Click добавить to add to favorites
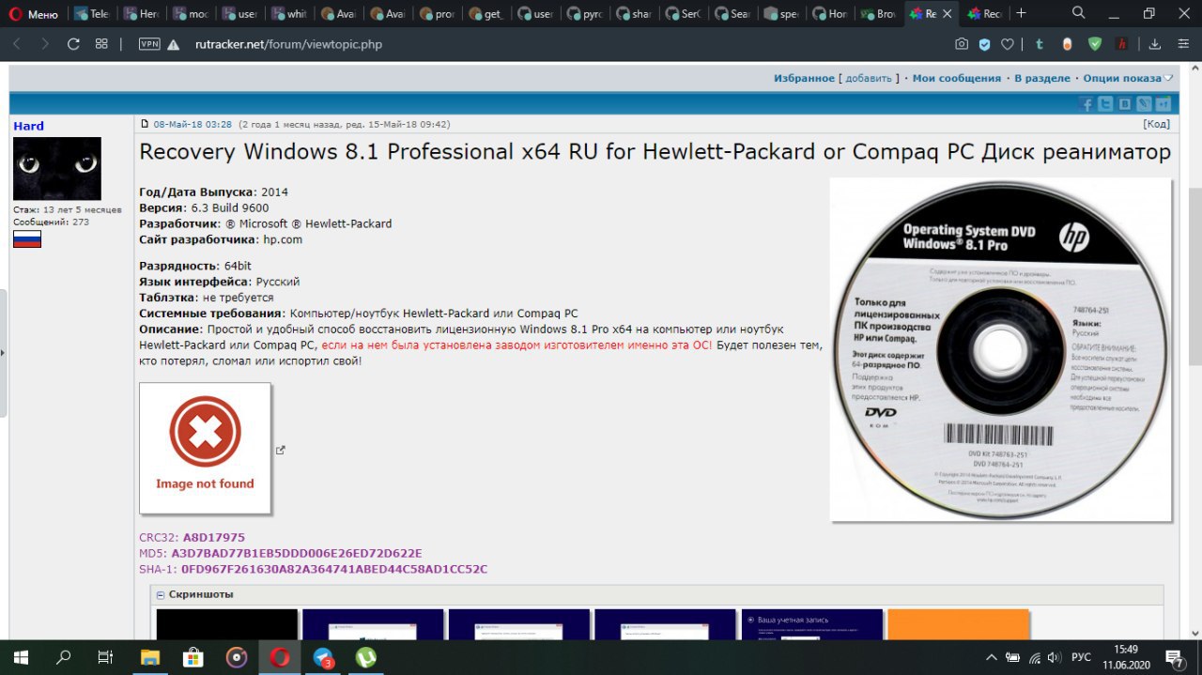The width and height of the screenshot is (1202, 675). pos(869,78)
